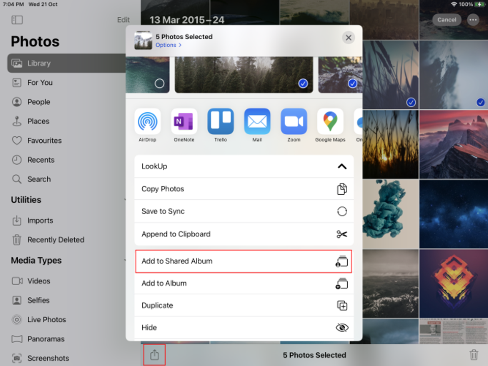Collapse the LookUp chevron
Image resolution: width=488 pixels, height=366 pixels.
[x=342, y=166]
